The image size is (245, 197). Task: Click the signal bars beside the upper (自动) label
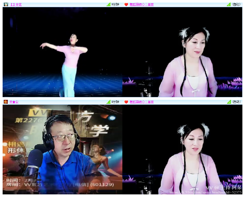coord(229,5)
